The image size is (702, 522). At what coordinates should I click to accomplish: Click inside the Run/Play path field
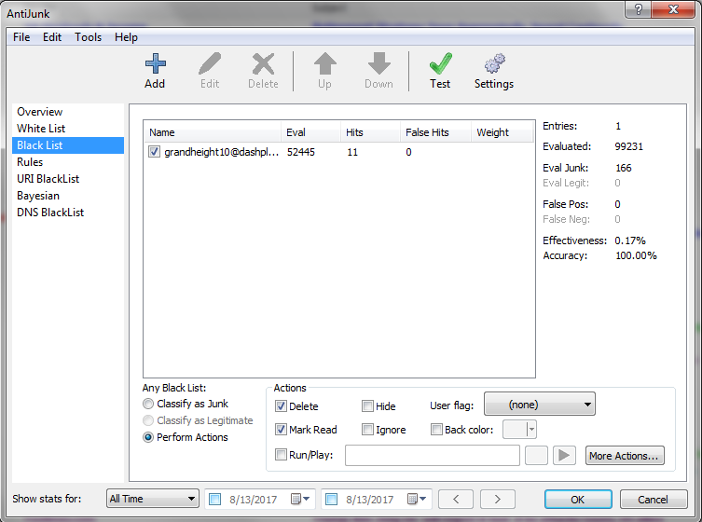point(432,455)
